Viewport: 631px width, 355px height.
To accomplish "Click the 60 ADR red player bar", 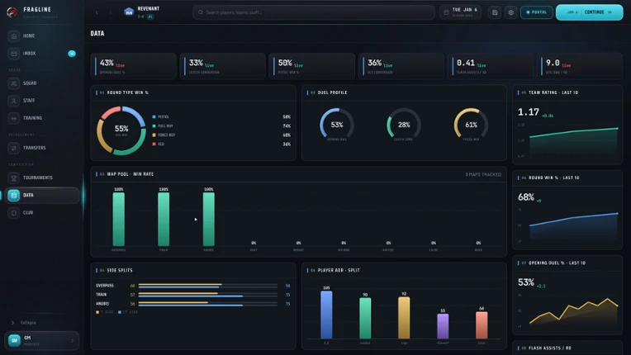I will (x=482, y=324).
